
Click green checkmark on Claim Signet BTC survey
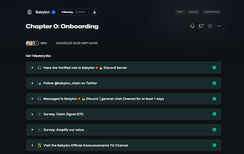(214, 114)
